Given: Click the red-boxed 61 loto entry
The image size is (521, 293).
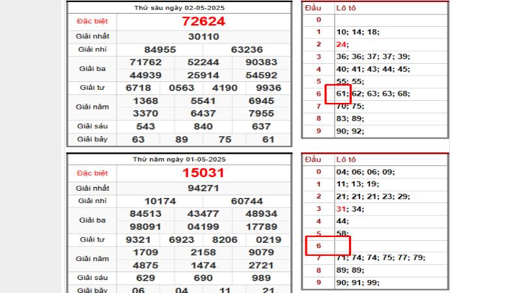Looking at the screenshot, I should coord(340,94).
